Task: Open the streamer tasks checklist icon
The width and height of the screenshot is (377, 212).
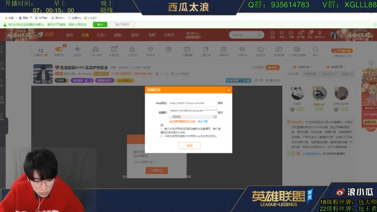Action: [114, 49]
